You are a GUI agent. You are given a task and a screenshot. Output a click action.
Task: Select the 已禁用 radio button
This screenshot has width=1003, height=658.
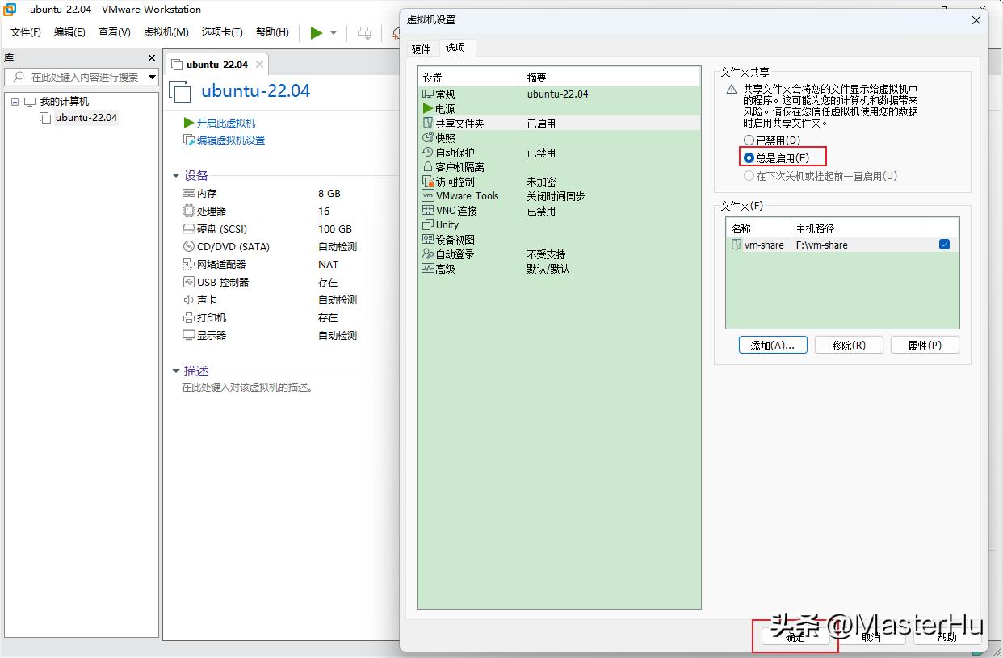click(749, 140)
